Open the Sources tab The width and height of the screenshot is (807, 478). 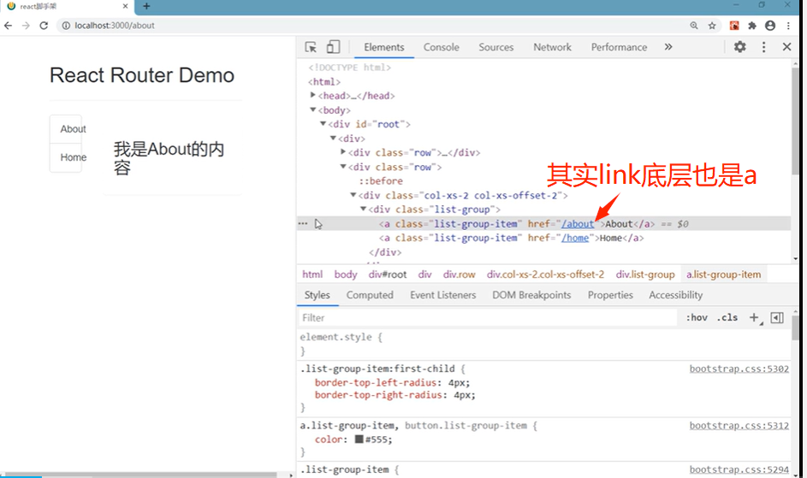[496, 47]
